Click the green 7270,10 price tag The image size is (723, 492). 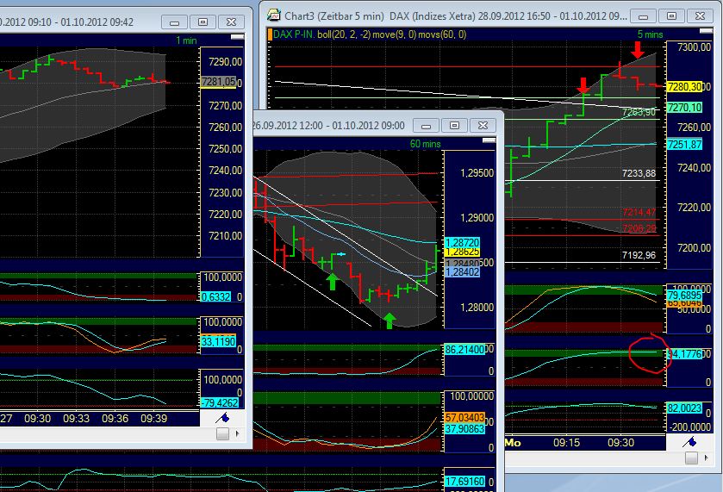pyautogui.click(x=684, y=108)
